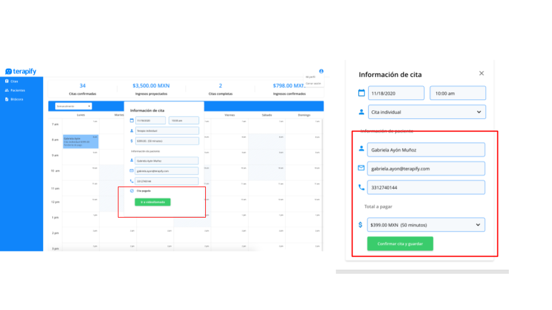Click the dollar icon beside $399.00 MXN
Image resolution: width=552 pixels, height=310 pixels.
pyautogui.click(x=361, y=224)
